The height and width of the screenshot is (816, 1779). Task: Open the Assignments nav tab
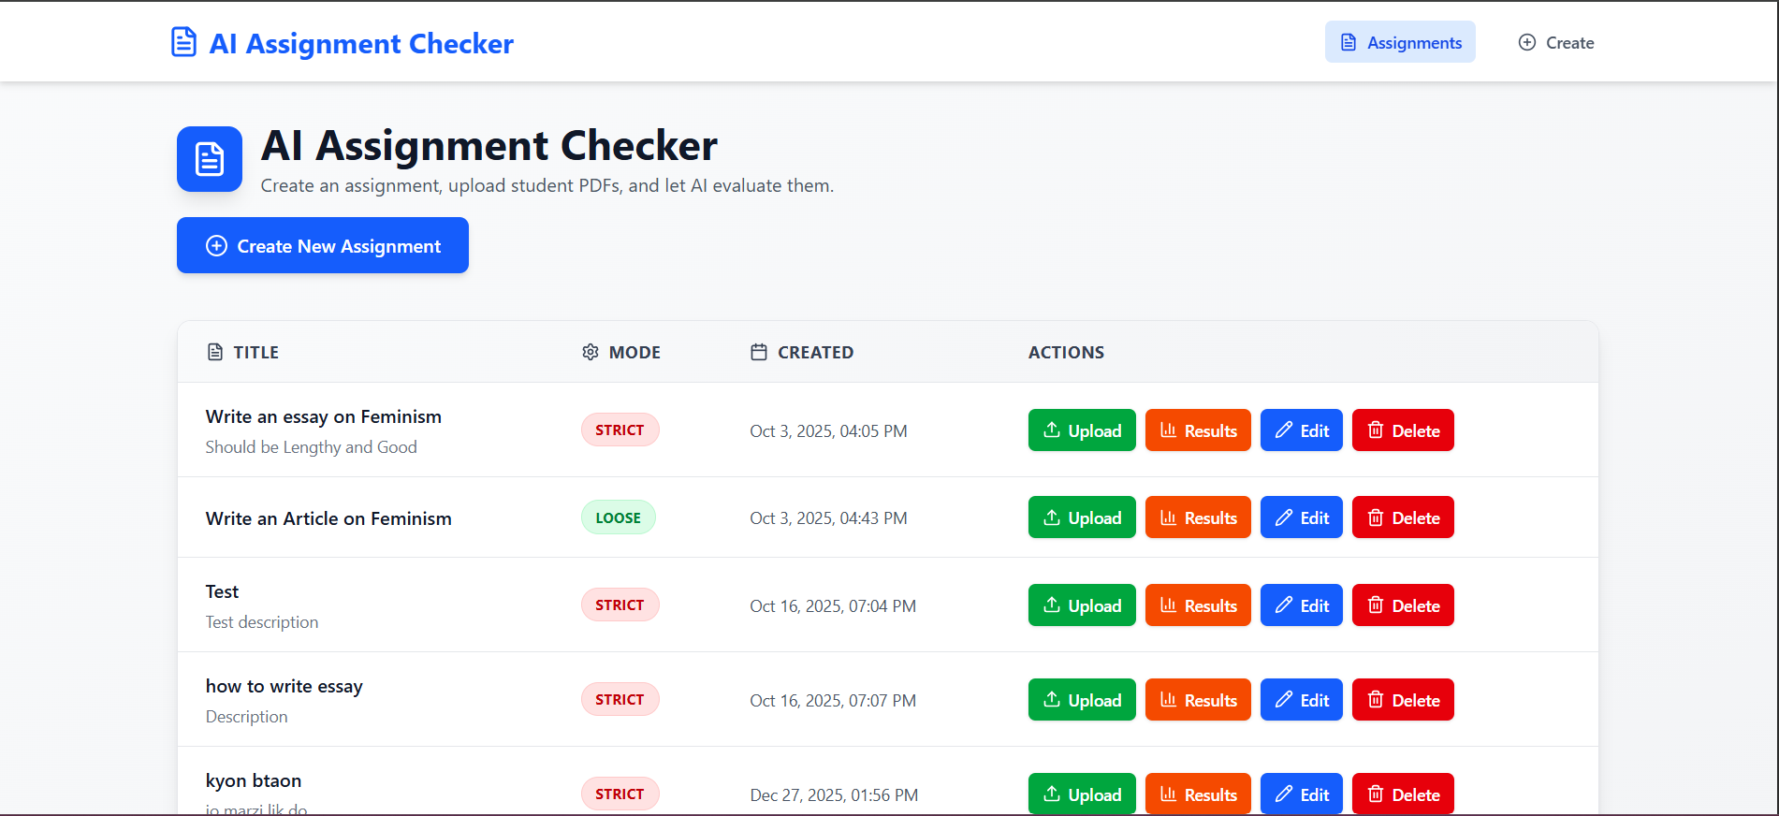point(1400,42)
